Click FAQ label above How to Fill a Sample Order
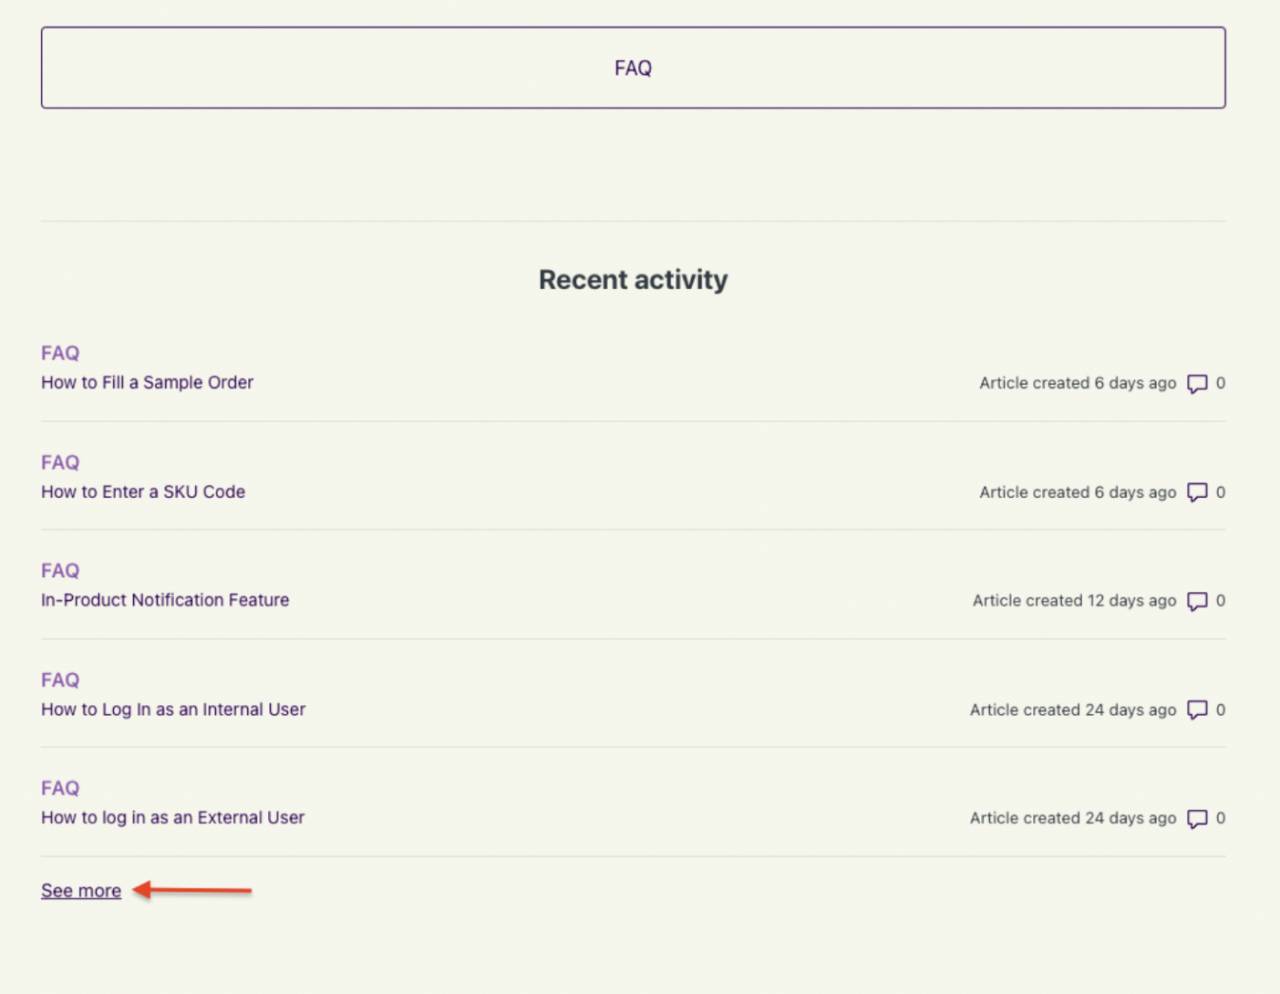 click(x=60, y=353)
